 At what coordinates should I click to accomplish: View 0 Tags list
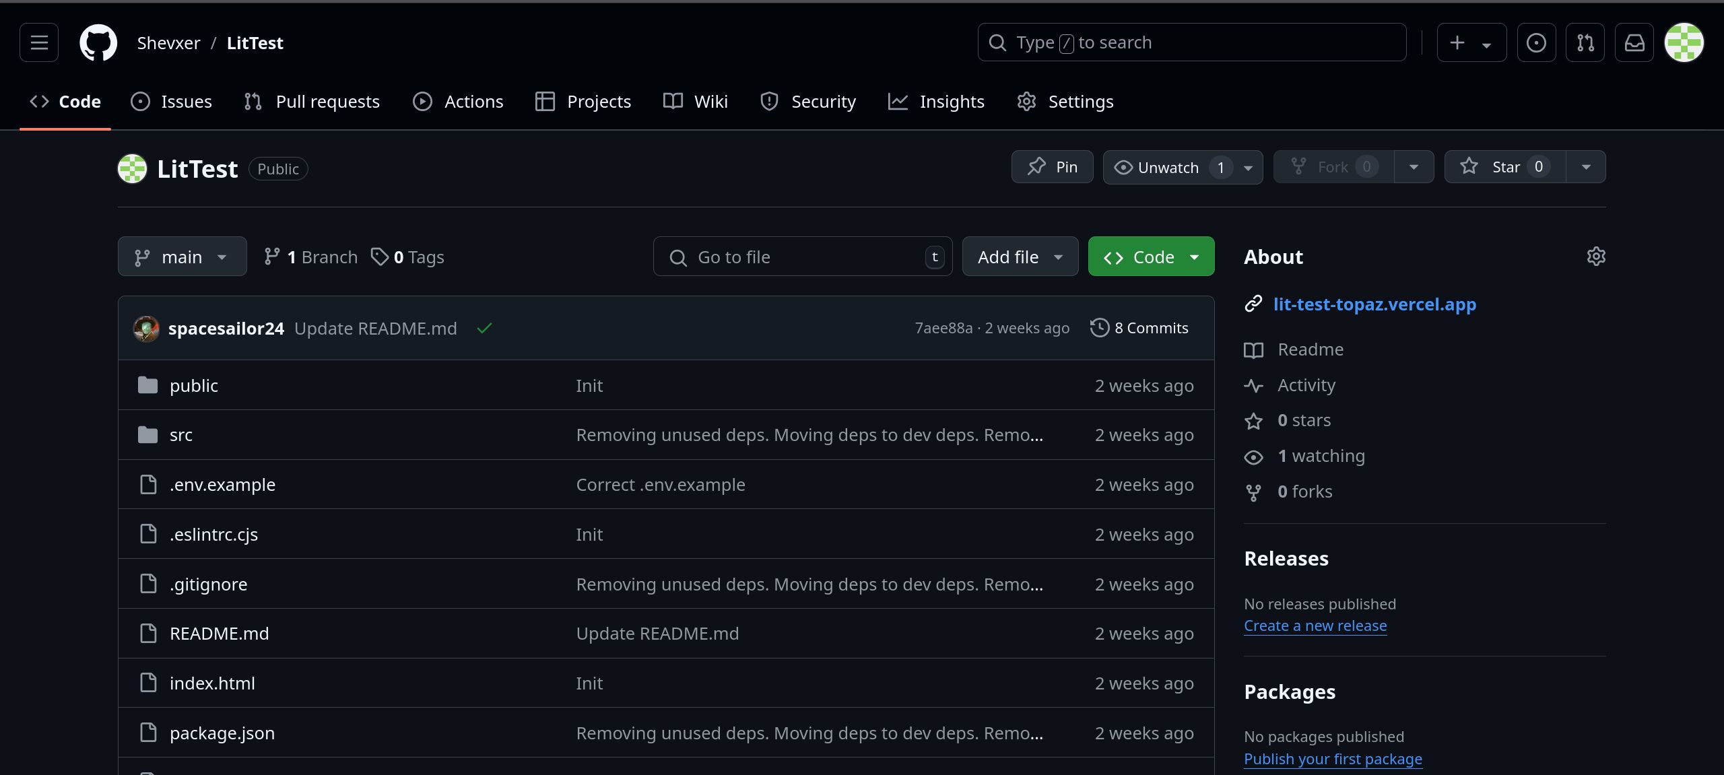pos(407,257)
